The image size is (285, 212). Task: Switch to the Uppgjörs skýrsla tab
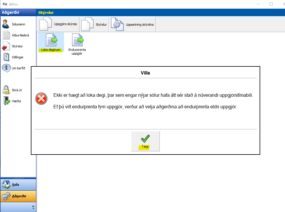(59, 24)
